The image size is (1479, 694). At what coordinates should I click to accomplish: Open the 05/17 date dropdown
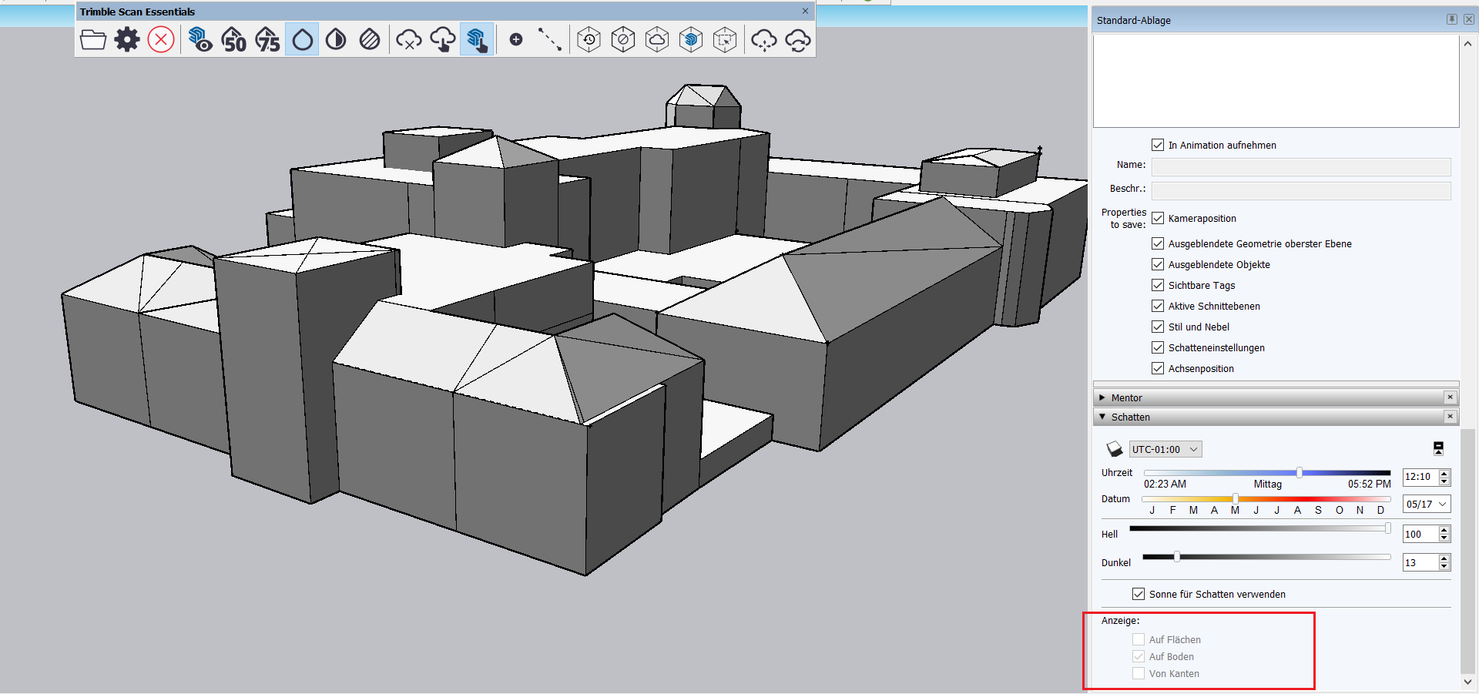coord(1426,504)
